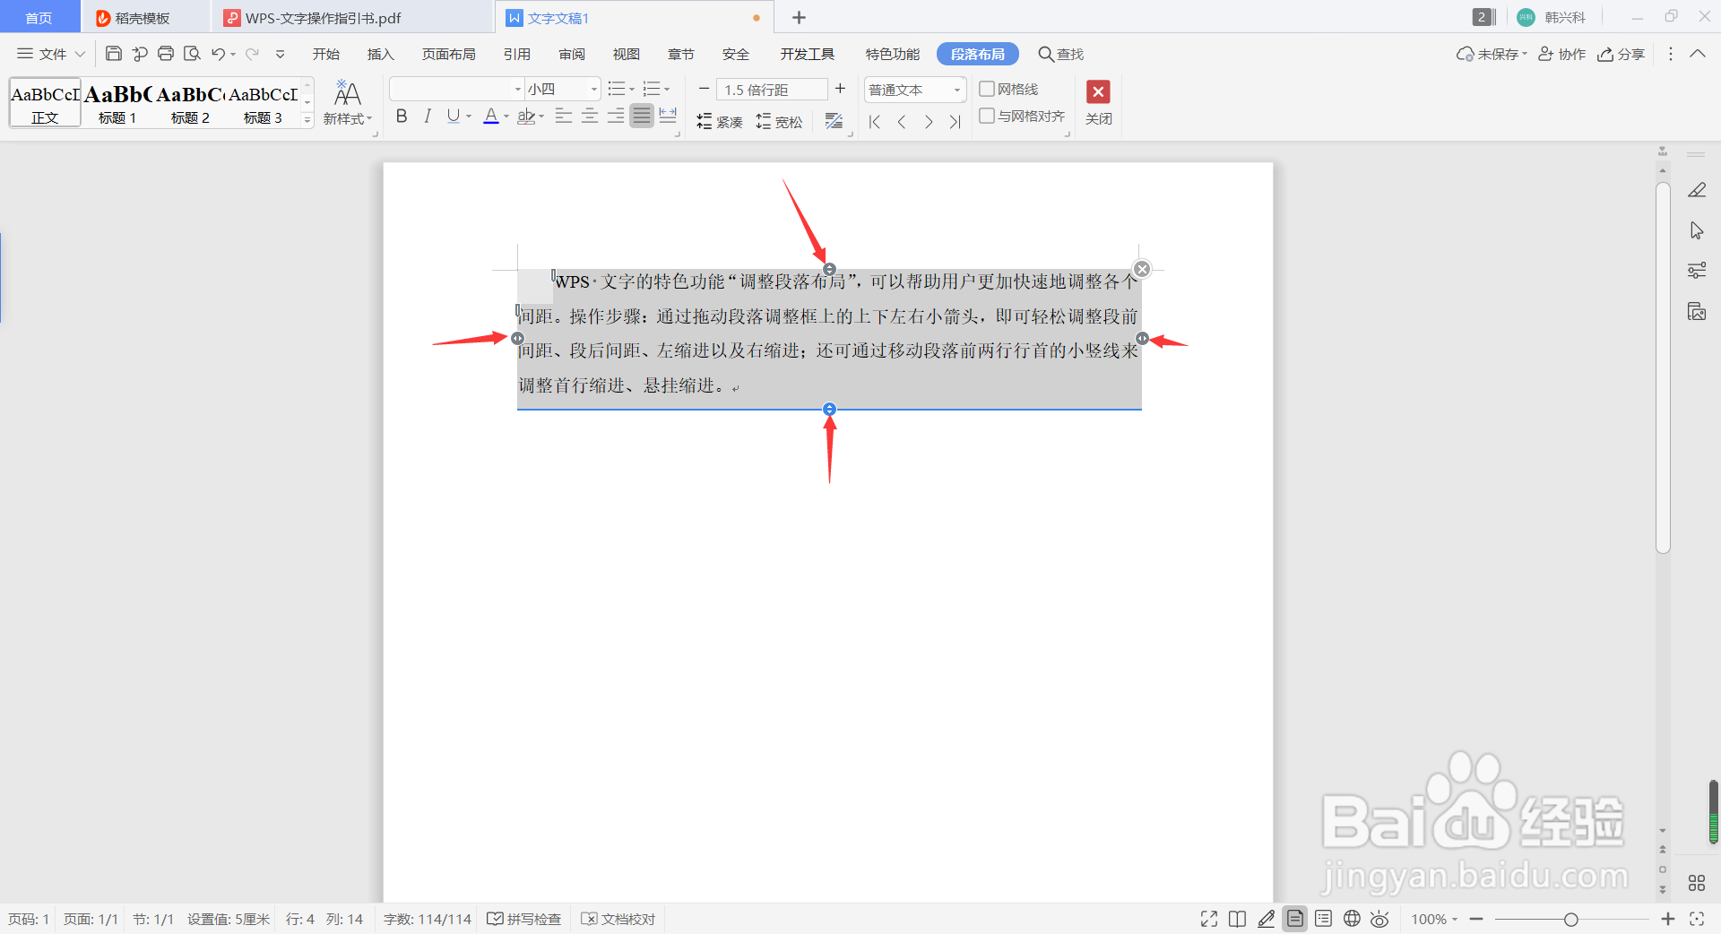Go to next paragraph arrow
The height and width of the screenshot is (934, 1721).
[x=929, y=122]
